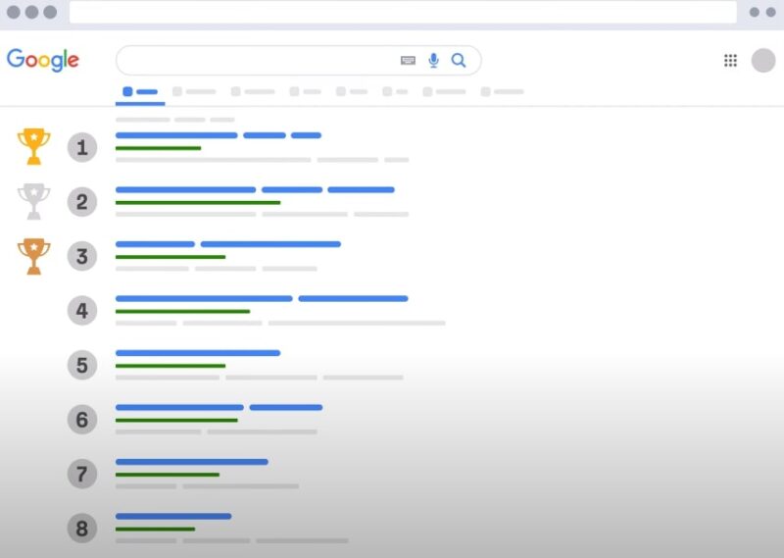Click the number 5 rank badge
784x558 pixels.
[82, 366]
